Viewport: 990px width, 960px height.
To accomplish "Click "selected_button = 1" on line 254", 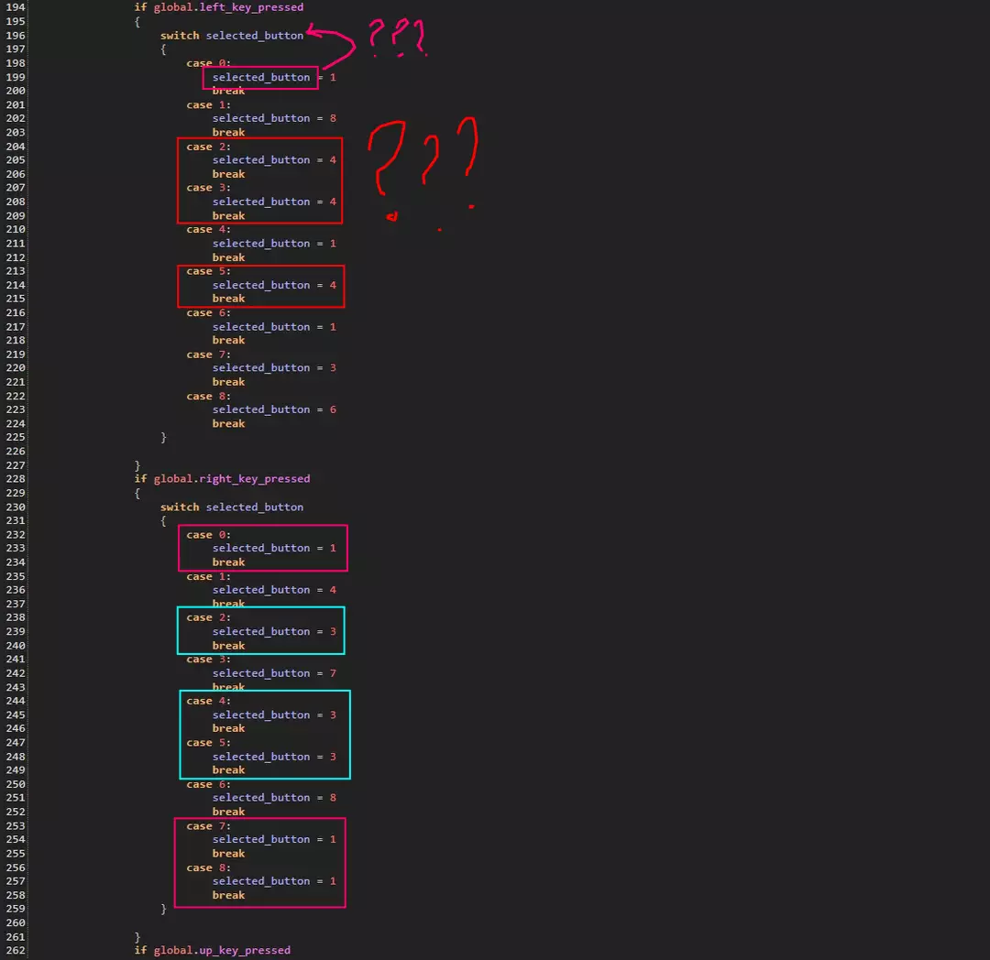I will coord(274,839).
